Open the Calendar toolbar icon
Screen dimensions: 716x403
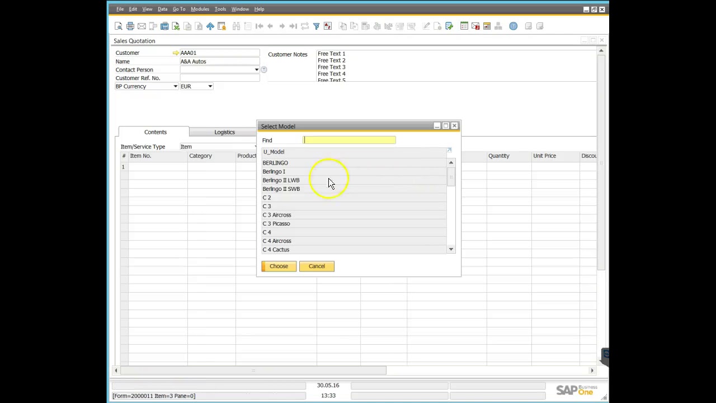(487, 26)
